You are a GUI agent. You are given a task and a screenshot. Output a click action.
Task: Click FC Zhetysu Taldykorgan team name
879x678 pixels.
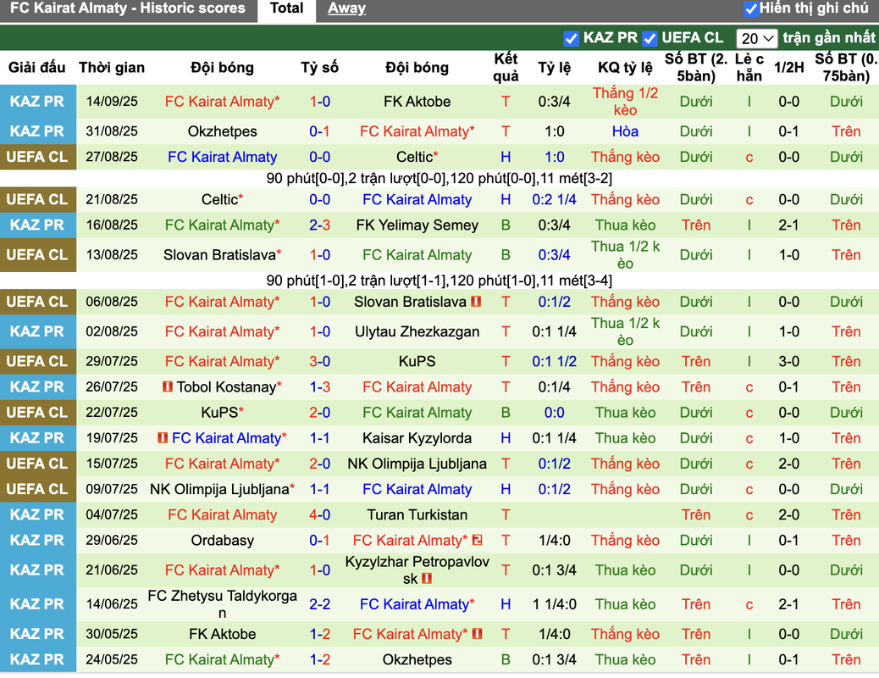tap(222, 604)
